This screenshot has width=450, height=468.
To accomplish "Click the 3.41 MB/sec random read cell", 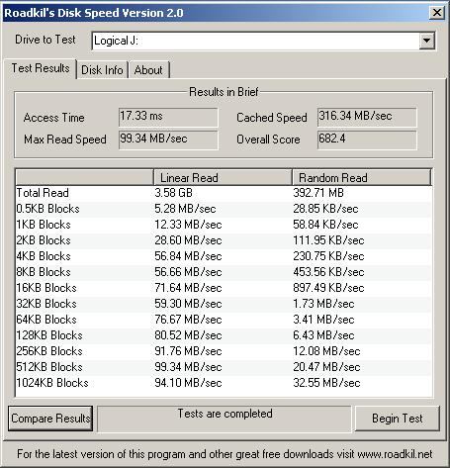I will coord(323,320).
